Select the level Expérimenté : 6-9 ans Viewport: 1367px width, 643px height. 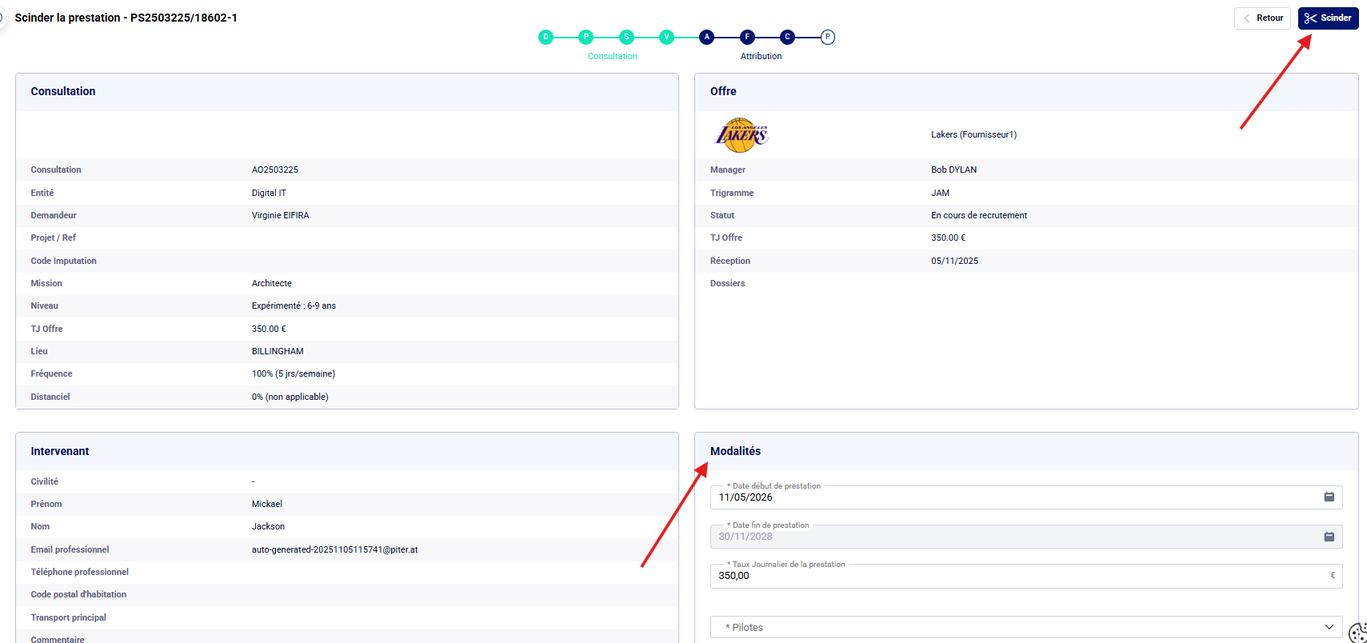294,306
